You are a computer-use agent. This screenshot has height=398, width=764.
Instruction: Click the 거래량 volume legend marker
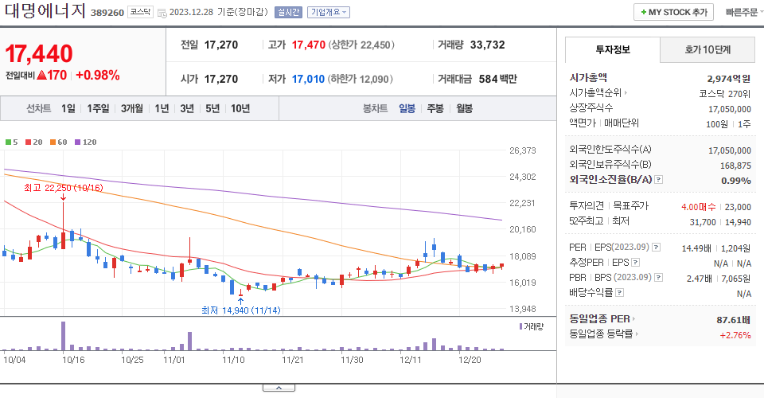tap(520, 326)
